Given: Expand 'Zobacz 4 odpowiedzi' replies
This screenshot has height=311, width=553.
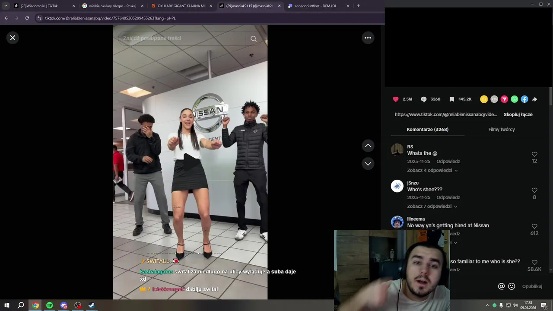Looking at the screenshot, I should point(432,170).
